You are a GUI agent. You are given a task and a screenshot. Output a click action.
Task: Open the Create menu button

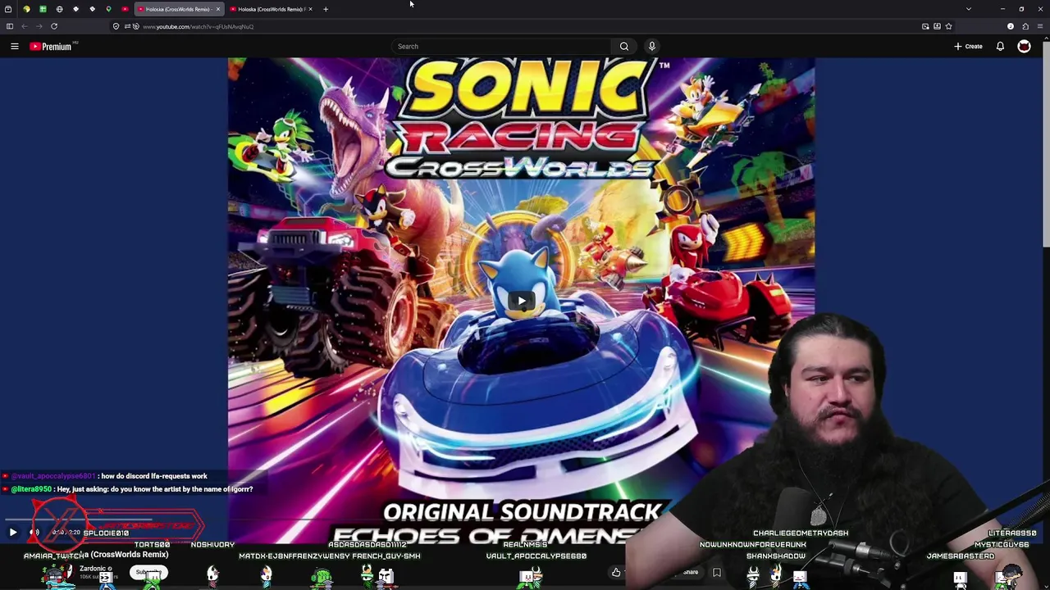968,47
